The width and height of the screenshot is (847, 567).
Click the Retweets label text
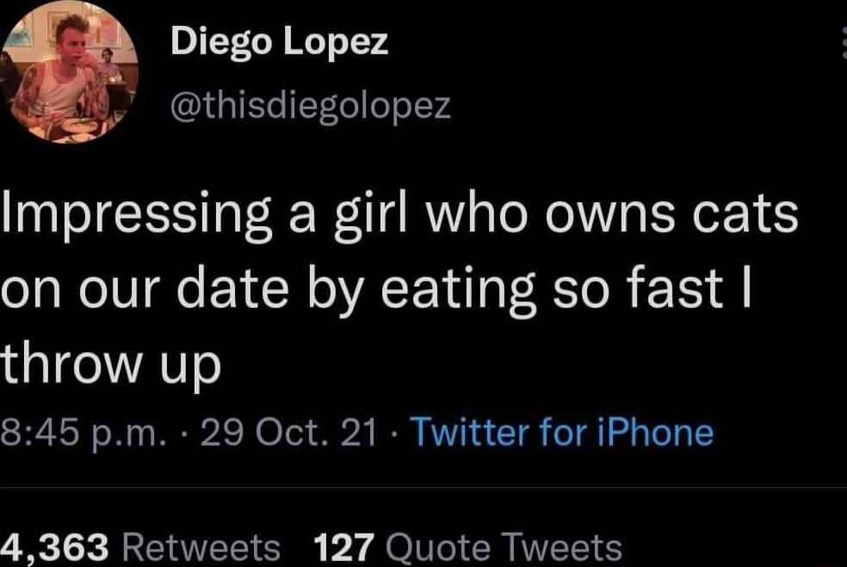[x=198, y=545]
